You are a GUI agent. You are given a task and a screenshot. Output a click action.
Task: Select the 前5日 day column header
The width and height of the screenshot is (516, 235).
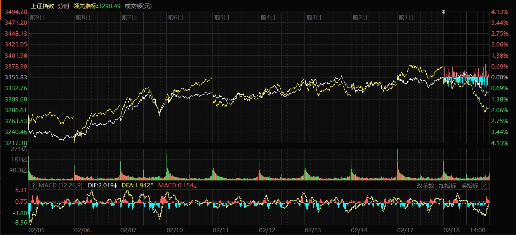(222, 17)
